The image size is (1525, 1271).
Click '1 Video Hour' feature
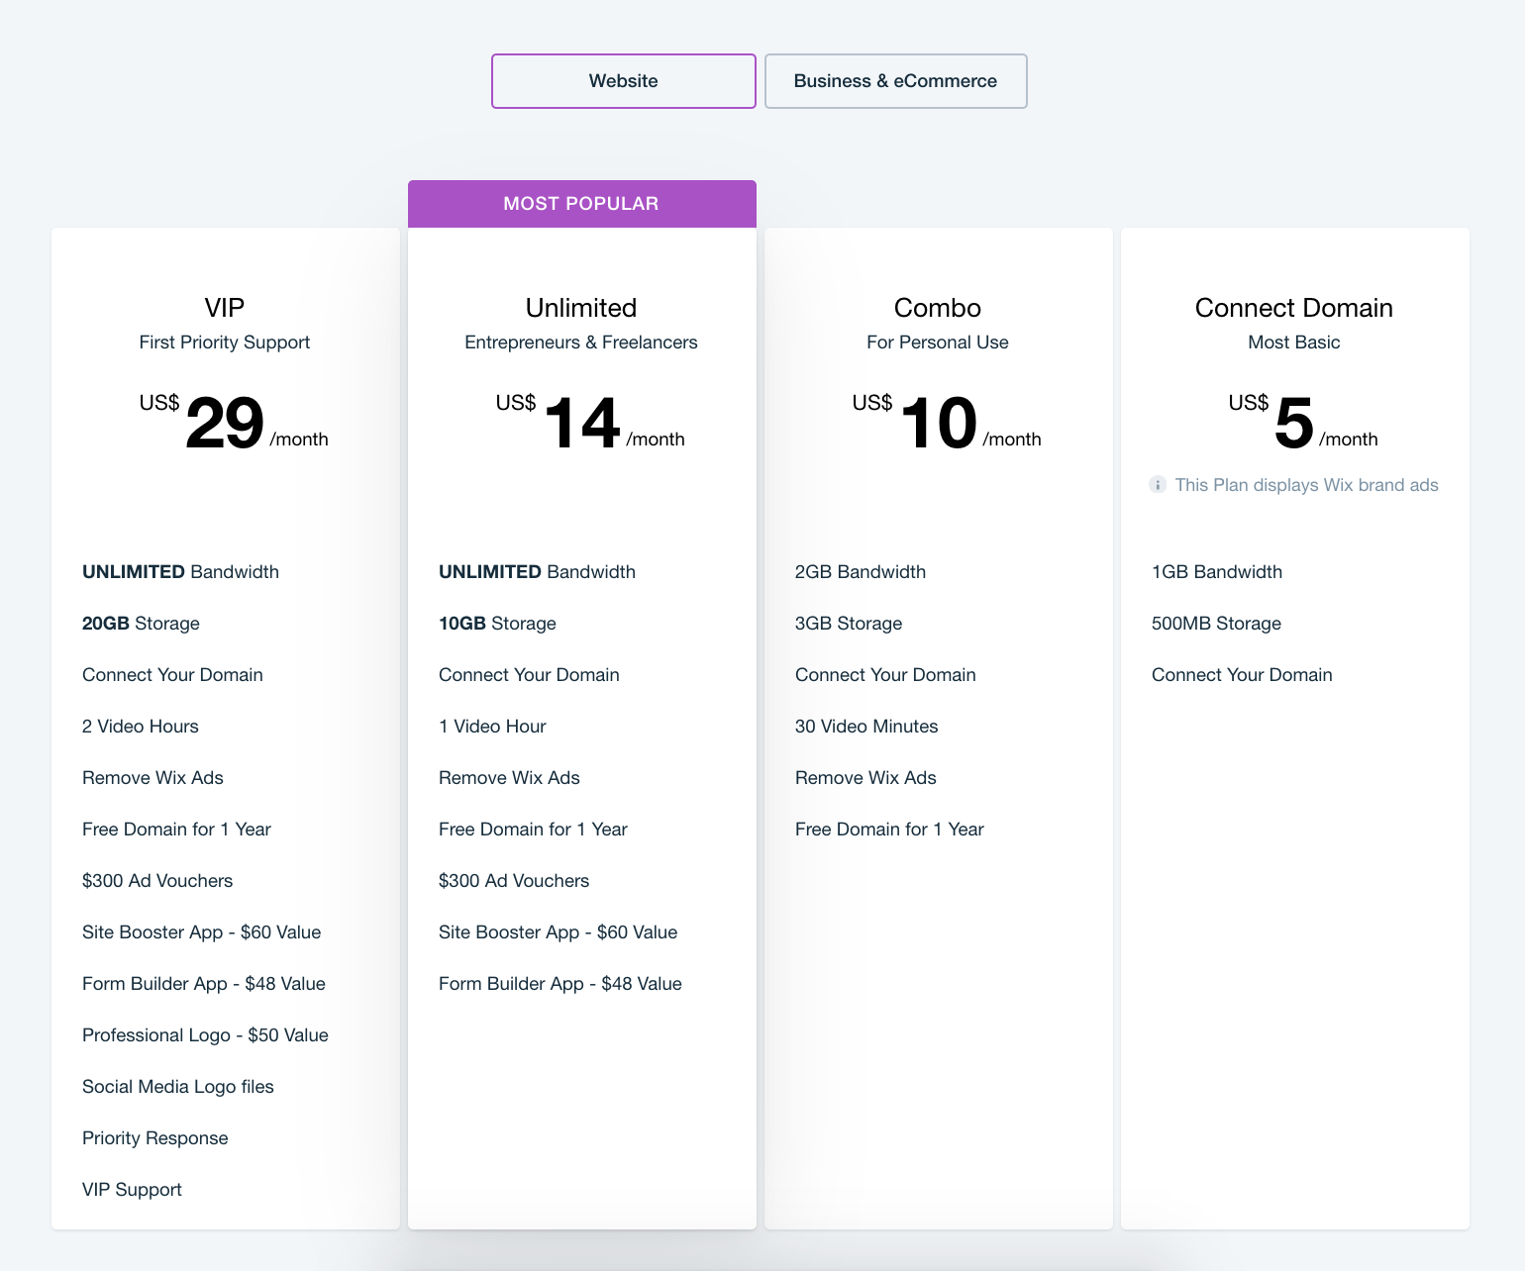click(492, 727)
